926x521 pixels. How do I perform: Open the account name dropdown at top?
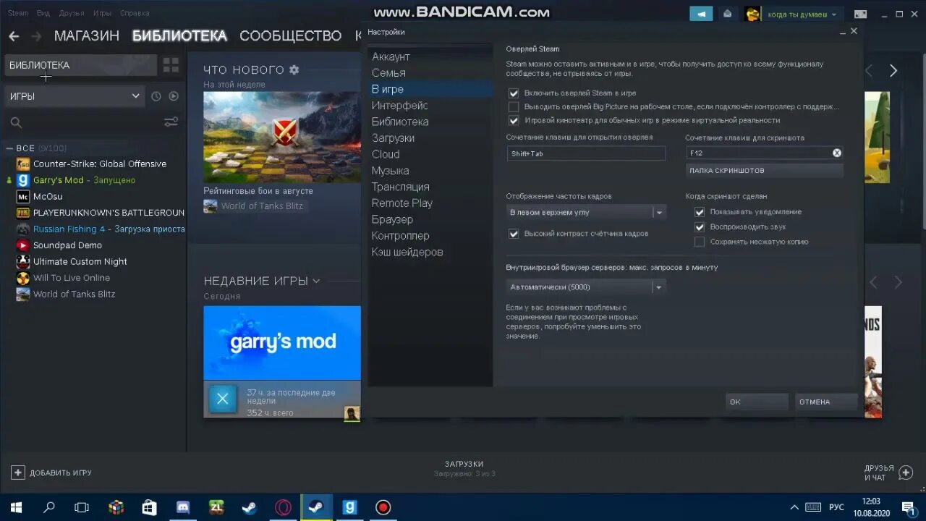click(x=801, y=14)
